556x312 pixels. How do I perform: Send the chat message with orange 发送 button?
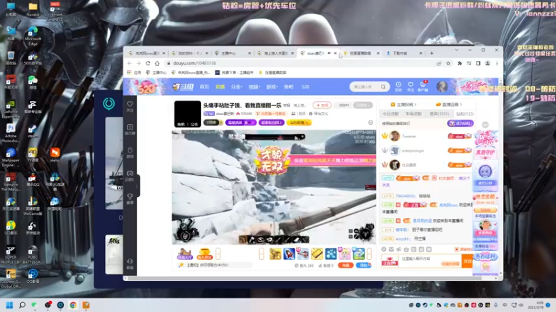[x=467, y=261]
